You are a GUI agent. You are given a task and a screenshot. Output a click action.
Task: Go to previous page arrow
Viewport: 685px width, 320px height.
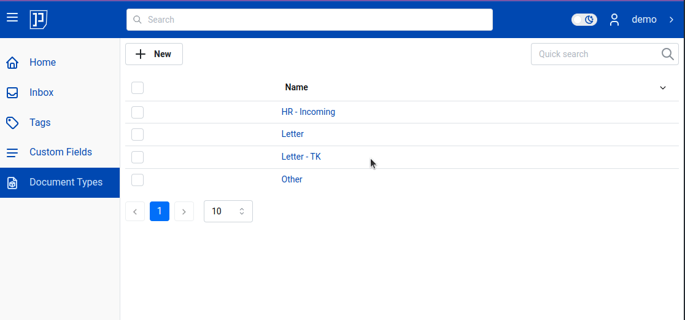tap(135, 211)
